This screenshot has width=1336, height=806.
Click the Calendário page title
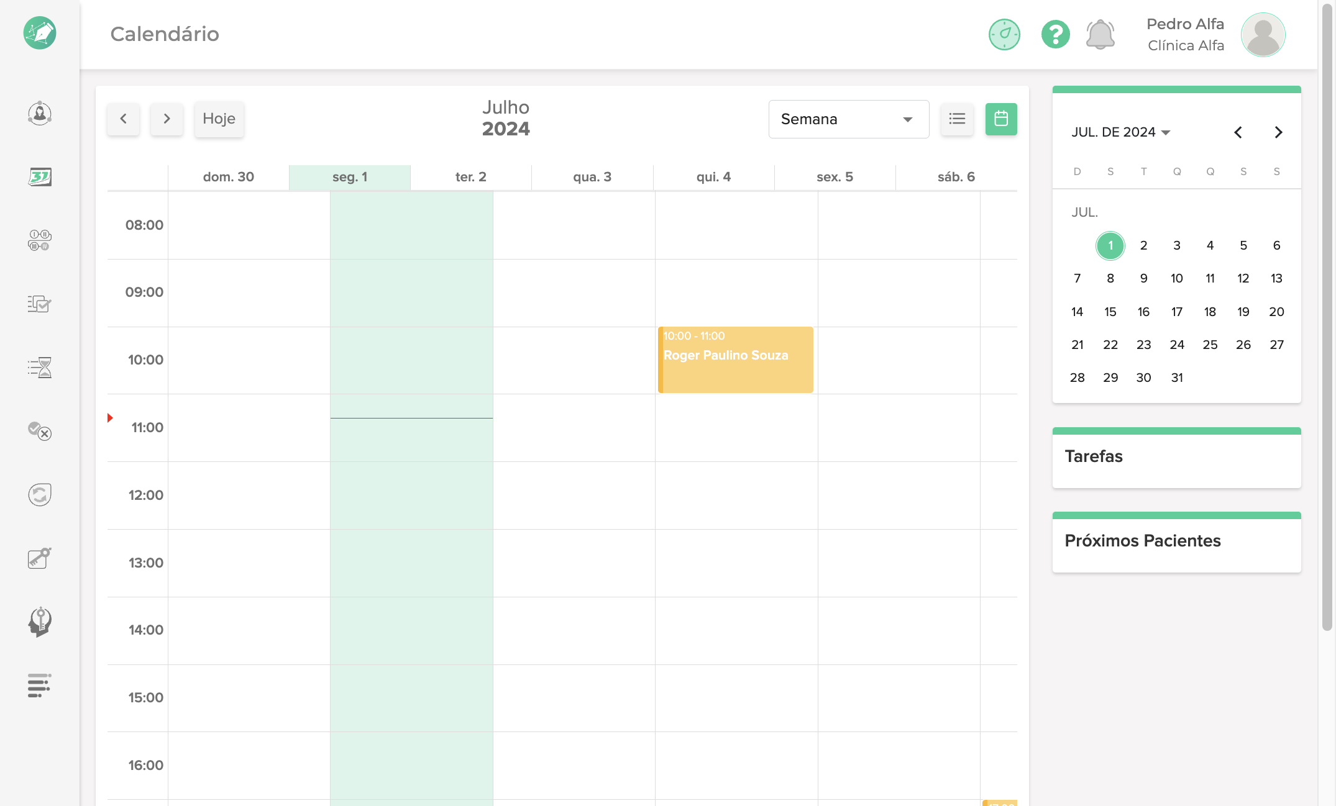point(165,34)
